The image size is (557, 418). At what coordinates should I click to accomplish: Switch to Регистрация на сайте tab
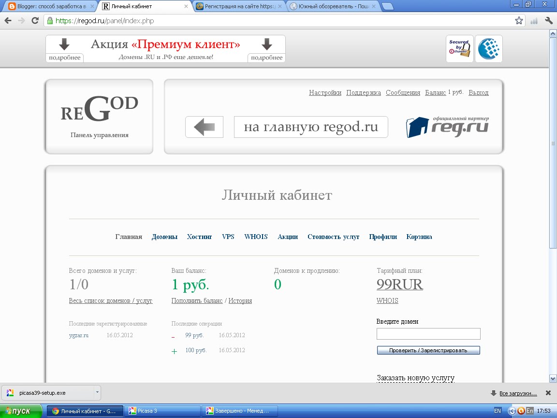[239, 6]
